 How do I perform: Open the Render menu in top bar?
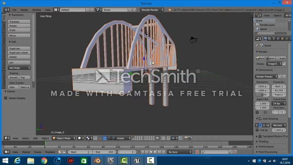(24, 10)
